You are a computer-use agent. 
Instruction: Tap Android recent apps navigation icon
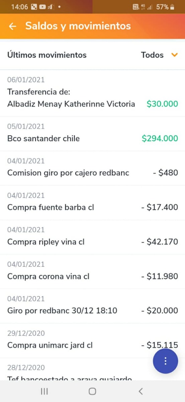[x=44, y=391]
